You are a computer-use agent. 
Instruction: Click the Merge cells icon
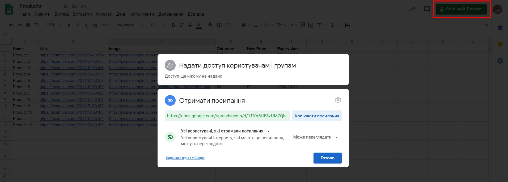[228, 25]
